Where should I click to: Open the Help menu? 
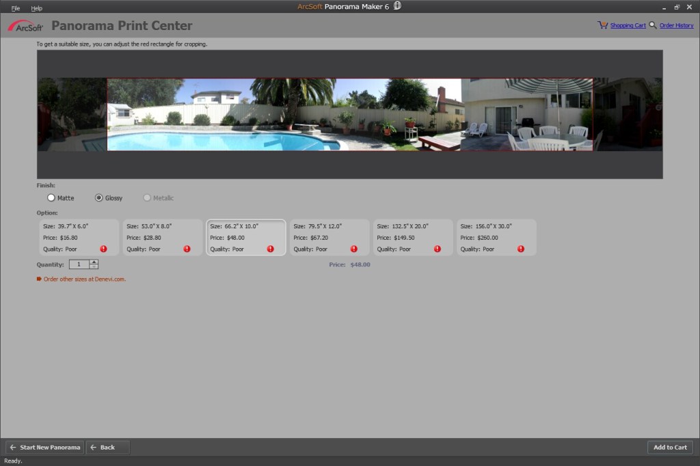[37, 8]
